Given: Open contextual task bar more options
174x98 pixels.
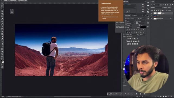Looking at the screenshot, I should [x=148, y=94].
